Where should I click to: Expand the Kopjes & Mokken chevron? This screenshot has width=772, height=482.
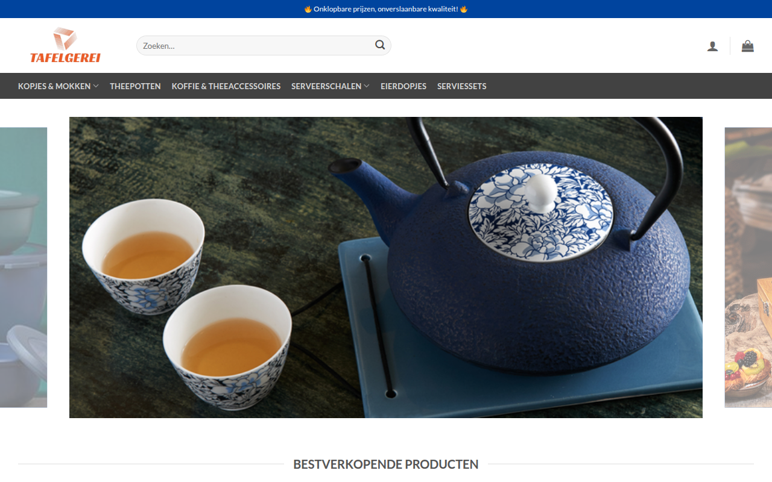click(96, 86)
